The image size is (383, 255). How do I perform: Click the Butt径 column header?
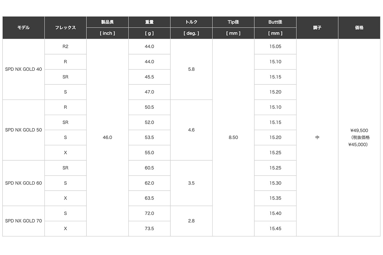click(275, 22)
